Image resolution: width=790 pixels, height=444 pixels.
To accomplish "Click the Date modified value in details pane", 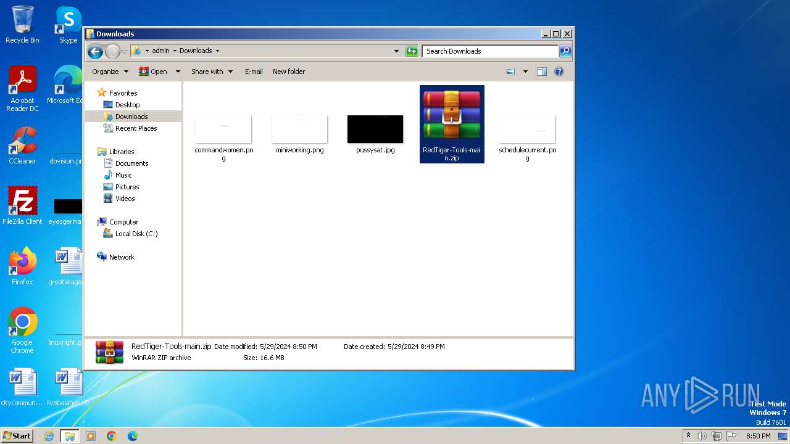I will click(288, 347).
